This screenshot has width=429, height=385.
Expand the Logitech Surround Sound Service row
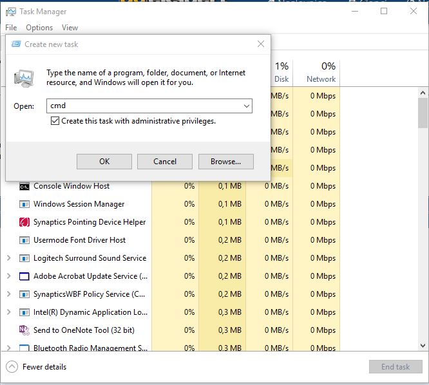pyautogui.click(x=8, y=258)
